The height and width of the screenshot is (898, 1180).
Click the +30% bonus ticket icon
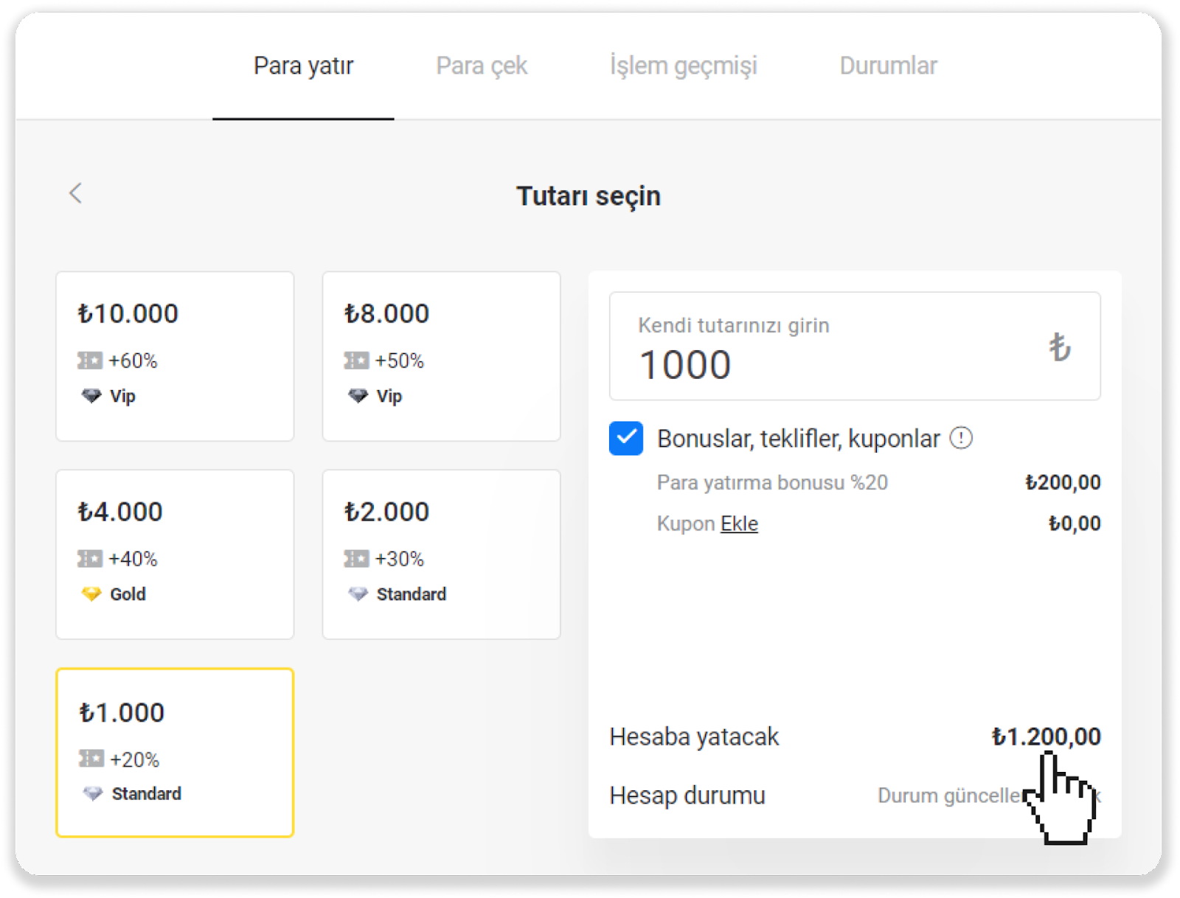point(356,559)
